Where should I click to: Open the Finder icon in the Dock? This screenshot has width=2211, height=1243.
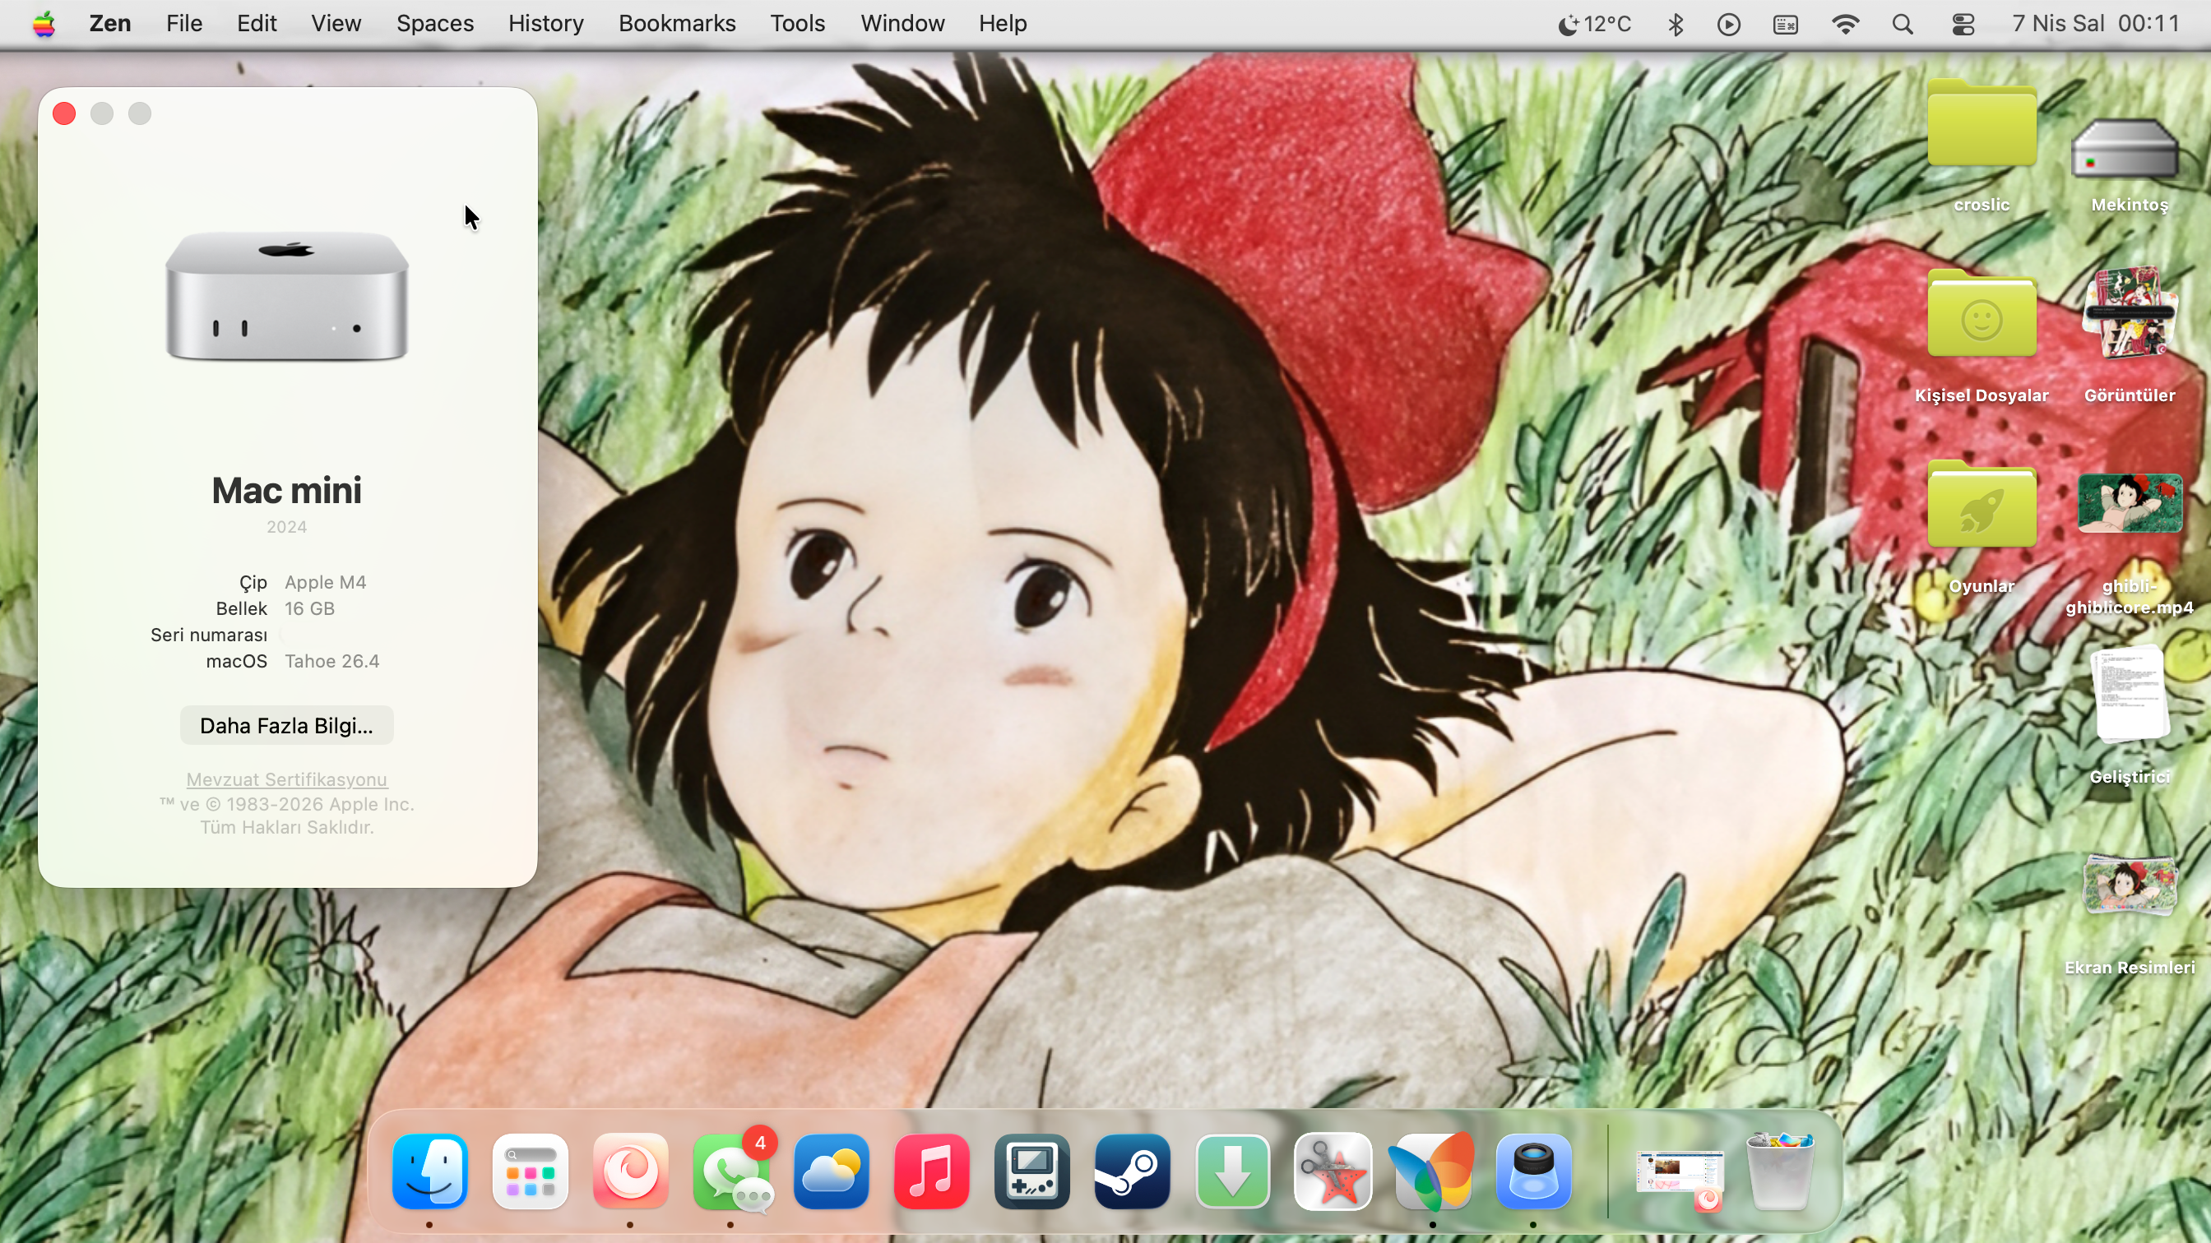click(x=430, y=1171)
